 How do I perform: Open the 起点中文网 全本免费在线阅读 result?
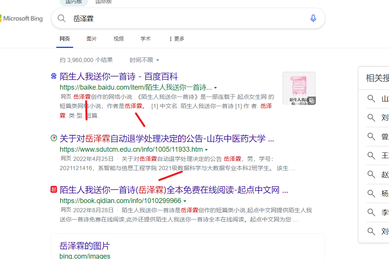click(x=174, y=190)
